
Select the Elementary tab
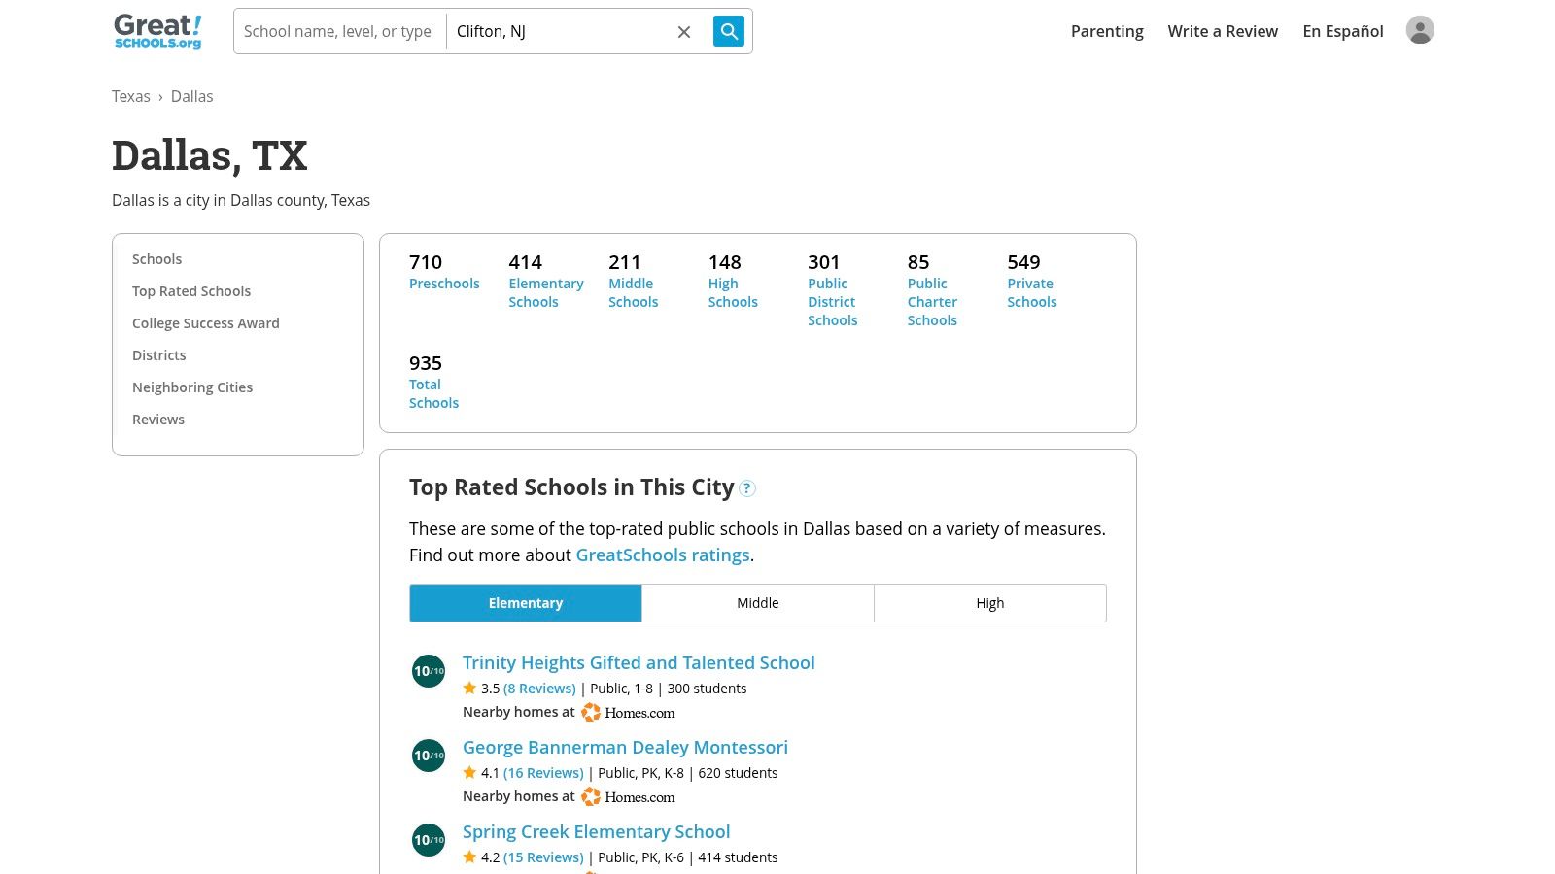pyautogui.click(x=525, y=602)
